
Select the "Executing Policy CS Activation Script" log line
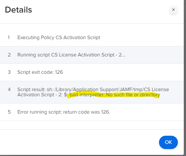pyautogui.click(x=59, y=38)
